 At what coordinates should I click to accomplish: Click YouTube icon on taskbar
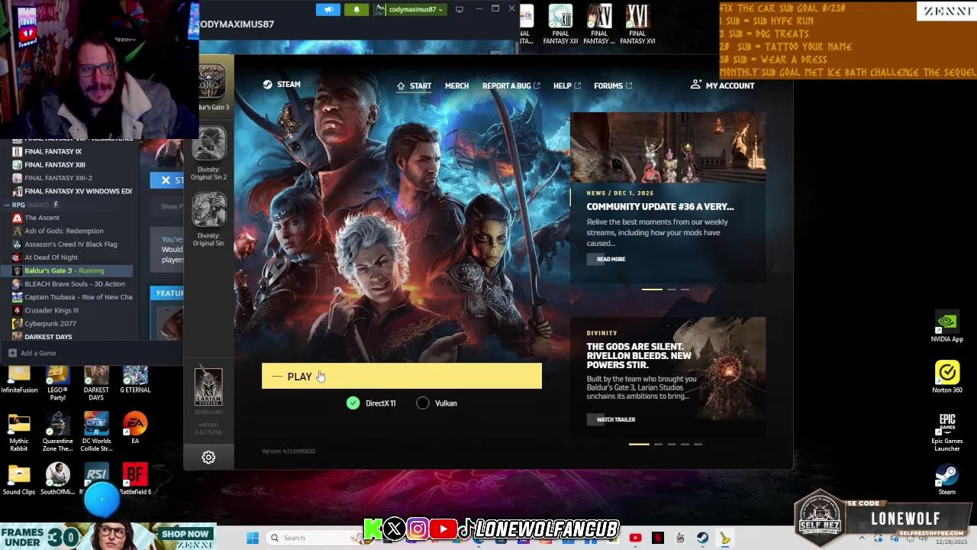635,538
